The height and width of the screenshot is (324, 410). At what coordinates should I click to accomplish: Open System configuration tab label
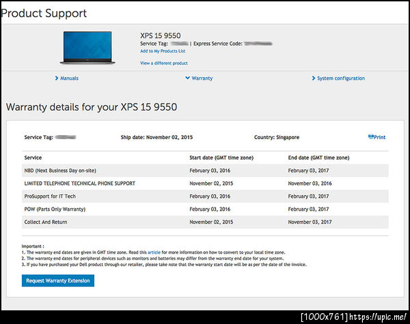[x=341, y=78]
